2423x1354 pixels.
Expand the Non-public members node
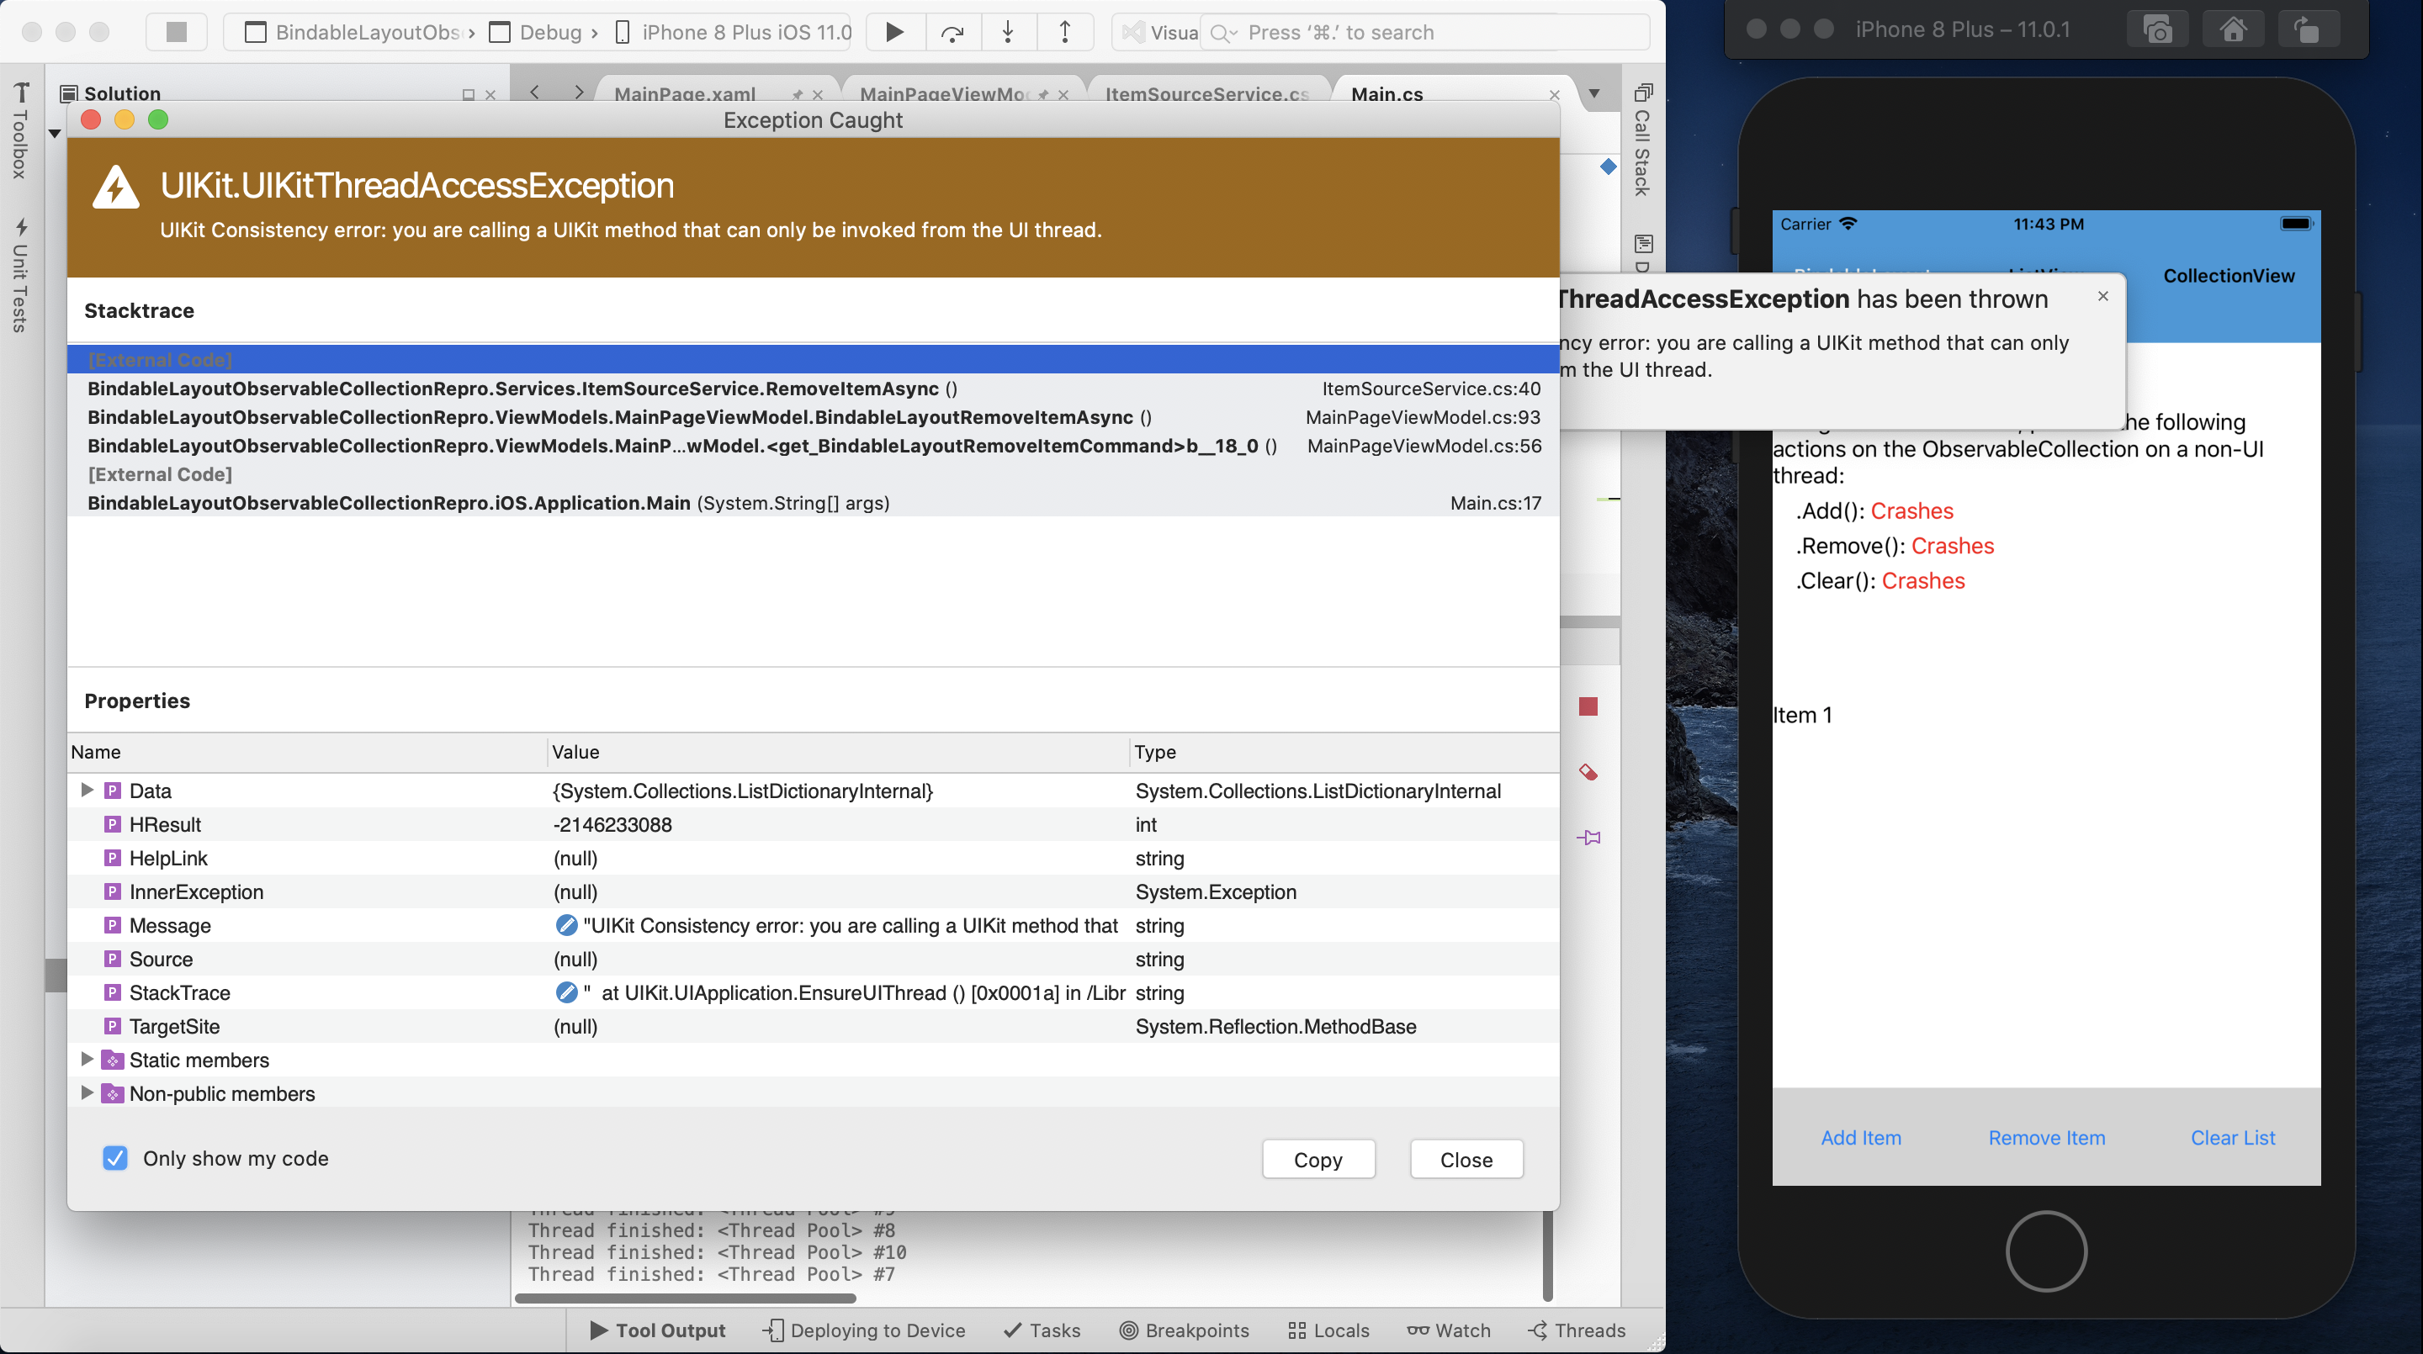87,1093
